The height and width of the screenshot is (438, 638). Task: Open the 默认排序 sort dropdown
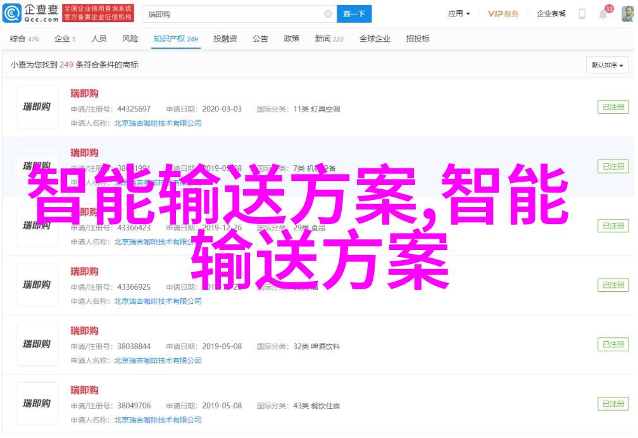[608, 65]
